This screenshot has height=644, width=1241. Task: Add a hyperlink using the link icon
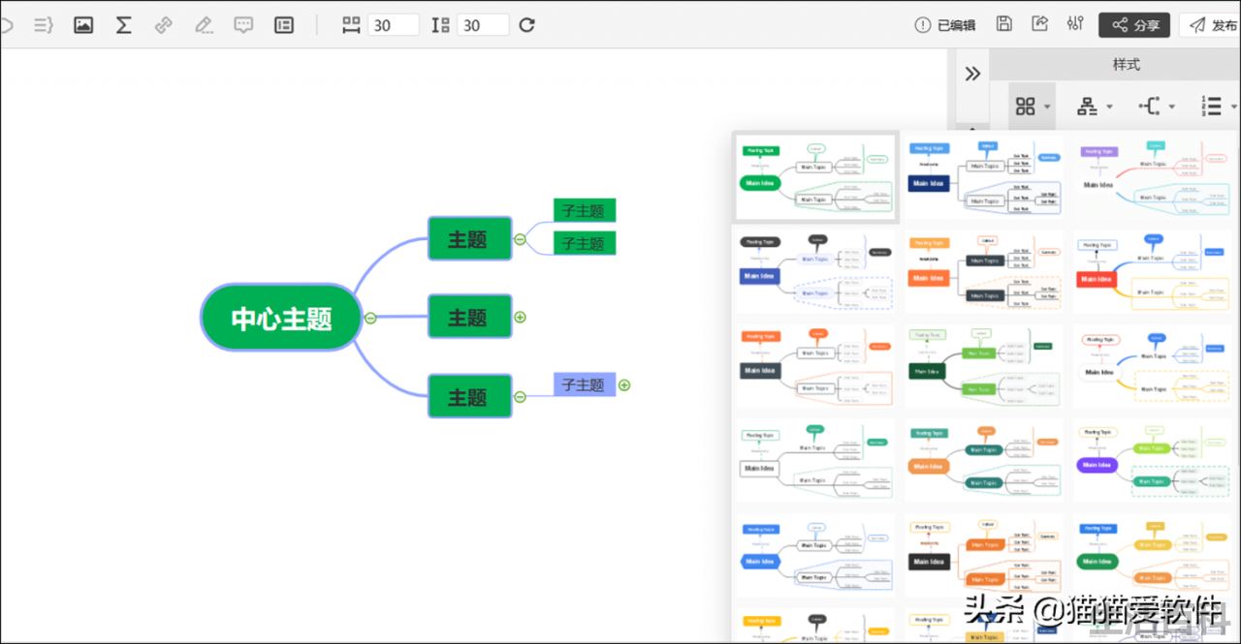pyautogui.click(x=164, y=25)
